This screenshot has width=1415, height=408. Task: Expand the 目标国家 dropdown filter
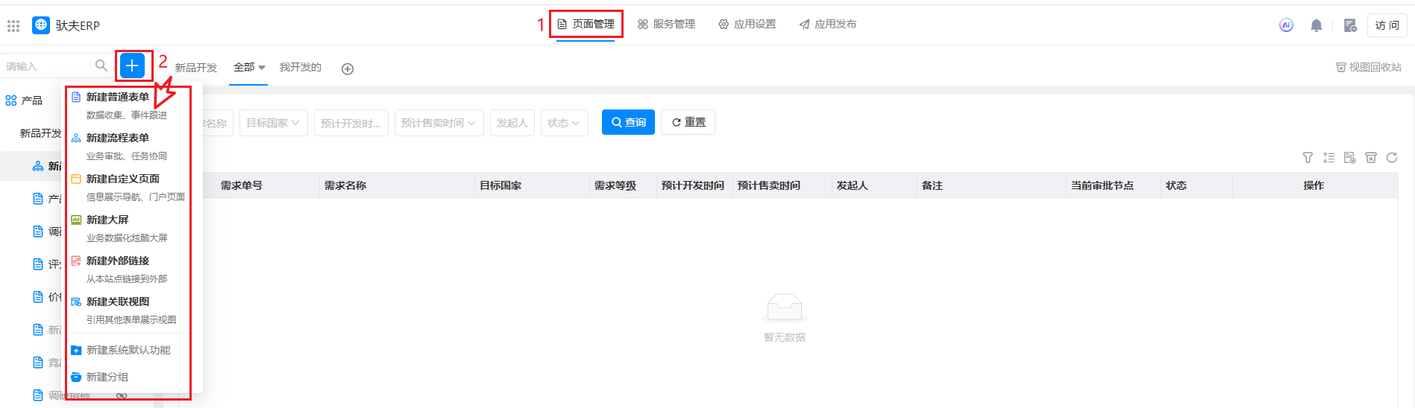click(x=273, y=123)
